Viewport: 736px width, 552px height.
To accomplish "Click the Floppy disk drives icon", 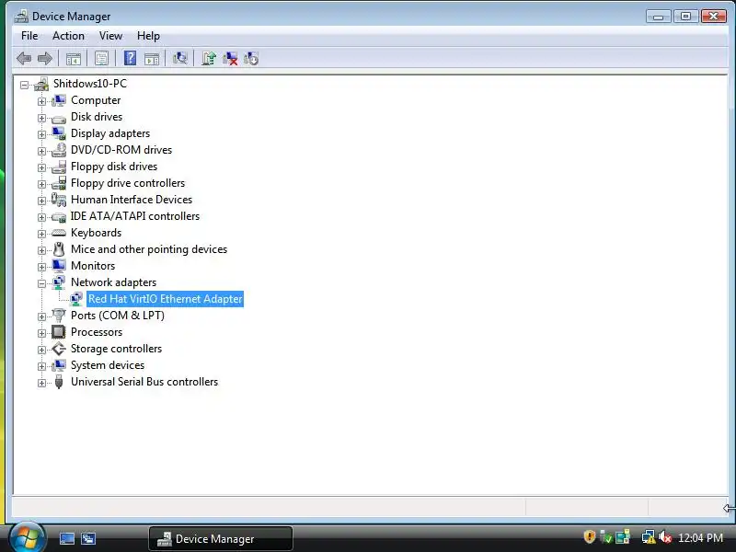I will point(59,167).
